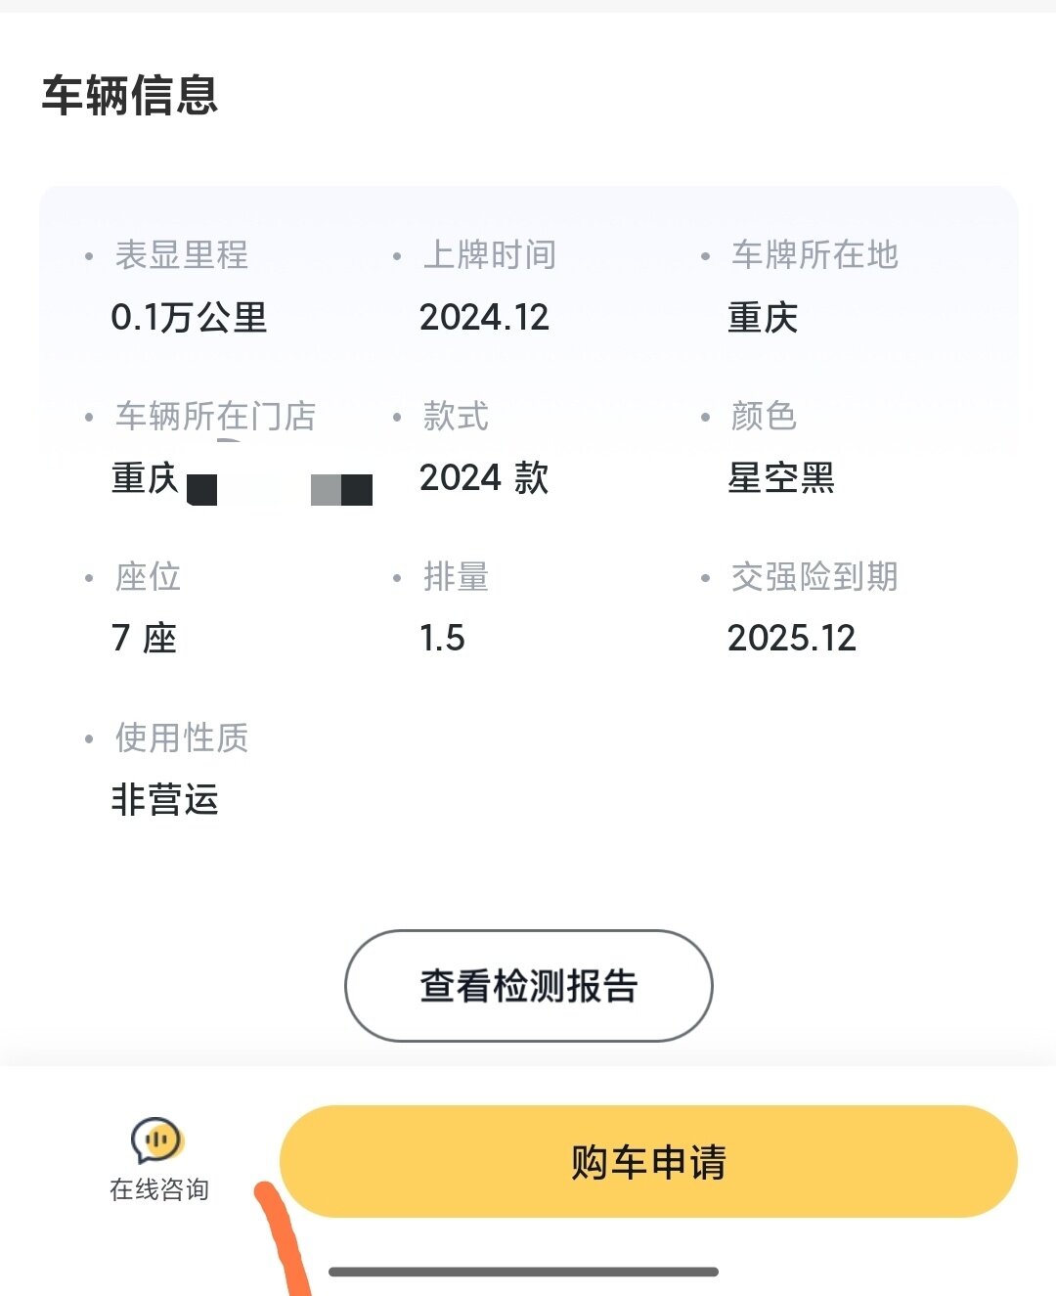Tap the online consultation chat icon
This screenshot has height=1296, width=1056.
(158, 1140)
